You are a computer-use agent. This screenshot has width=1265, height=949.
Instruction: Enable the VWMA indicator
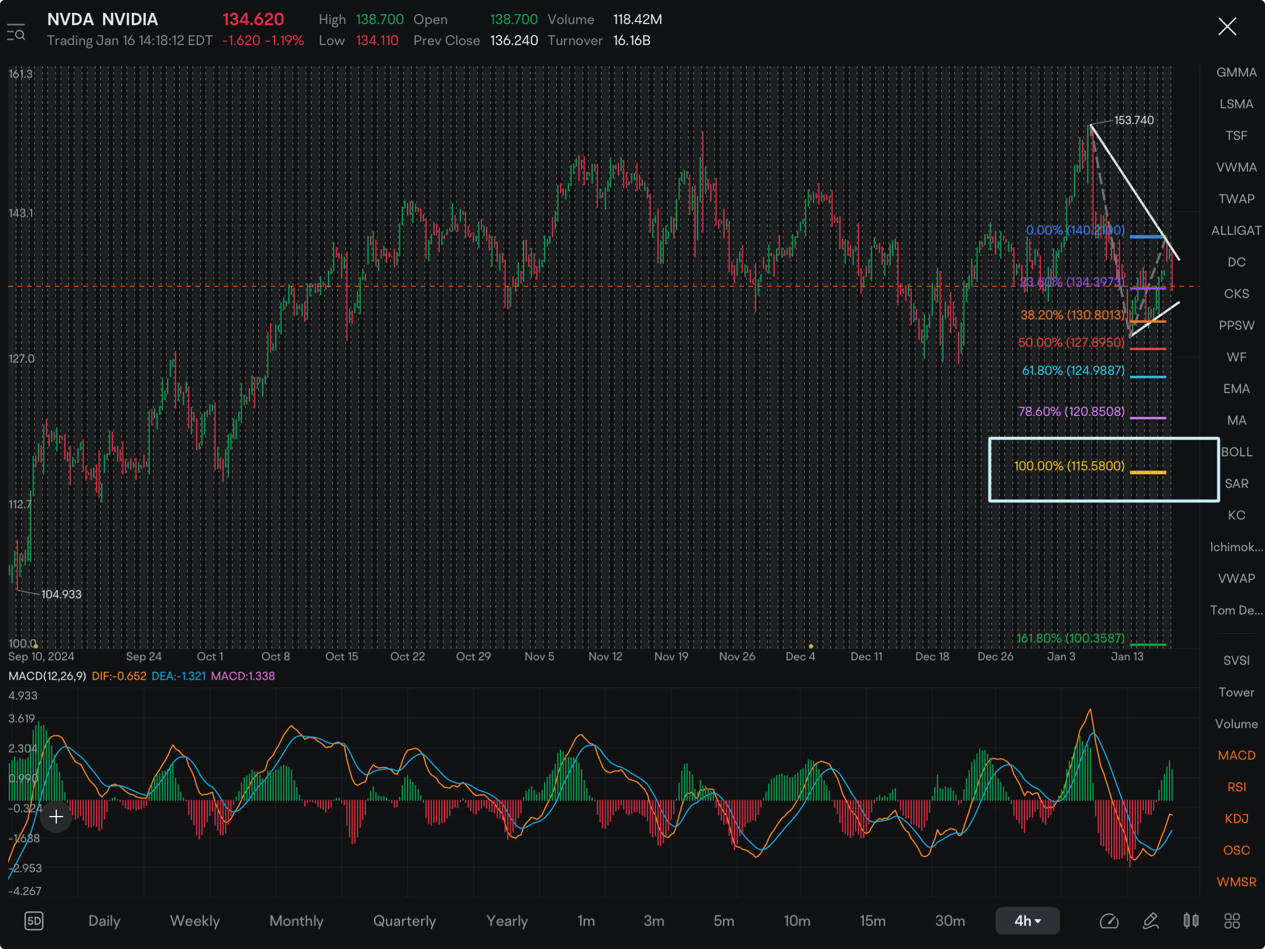(x=1236, y=168)
